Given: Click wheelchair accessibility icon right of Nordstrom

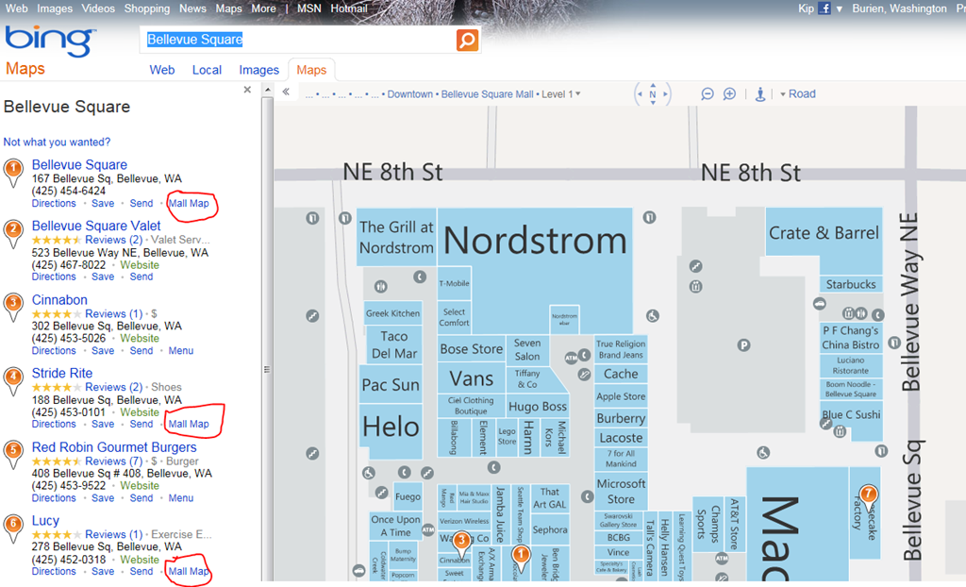Looking at the screenshot, I should (653, 316).
